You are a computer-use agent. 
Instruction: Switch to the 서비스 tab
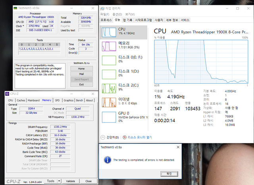(185, 20)
